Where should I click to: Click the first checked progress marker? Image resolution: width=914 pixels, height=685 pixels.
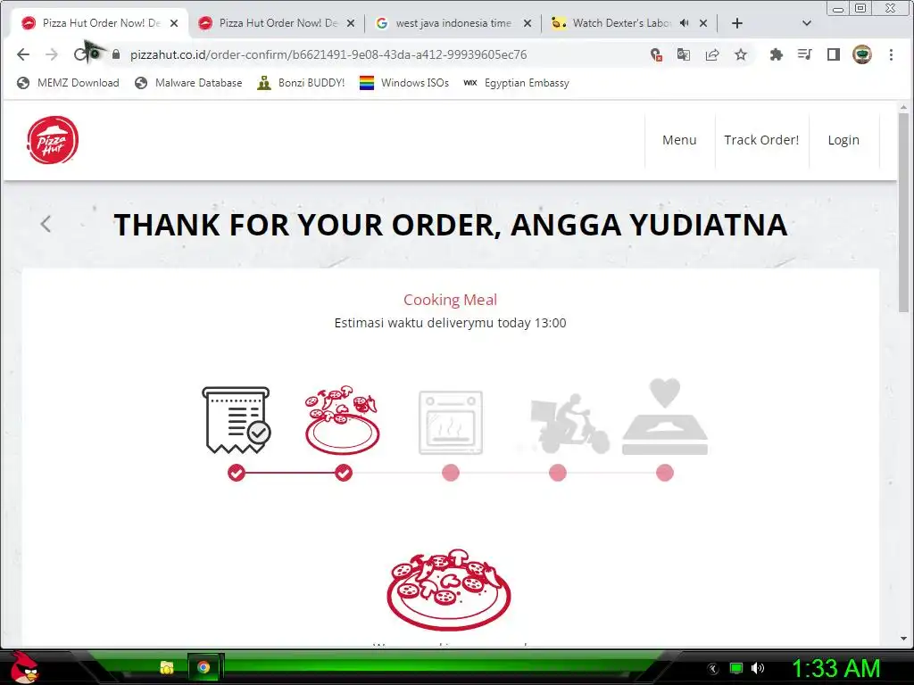click(236, 473)
